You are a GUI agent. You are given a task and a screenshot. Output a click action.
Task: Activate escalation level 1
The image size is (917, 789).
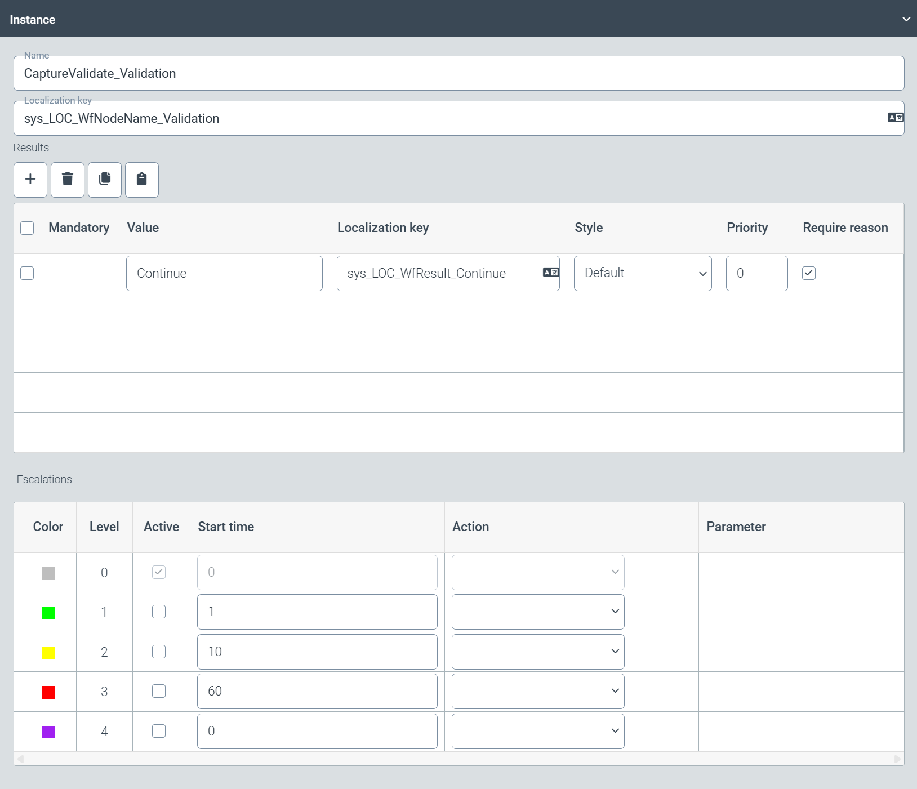(x=159, y=612)
